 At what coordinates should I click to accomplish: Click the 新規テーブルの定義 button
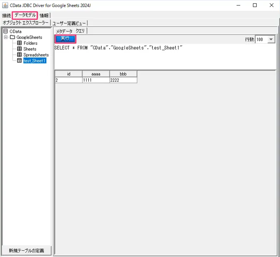(x=26, y=250)
